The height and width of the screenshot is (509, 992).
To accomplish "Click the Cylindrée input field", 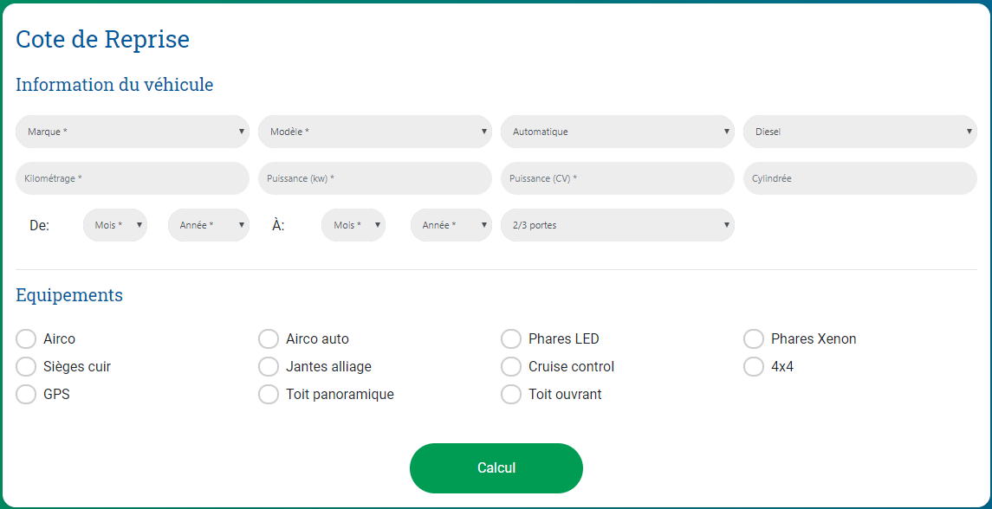I will (x=859, y=178).
